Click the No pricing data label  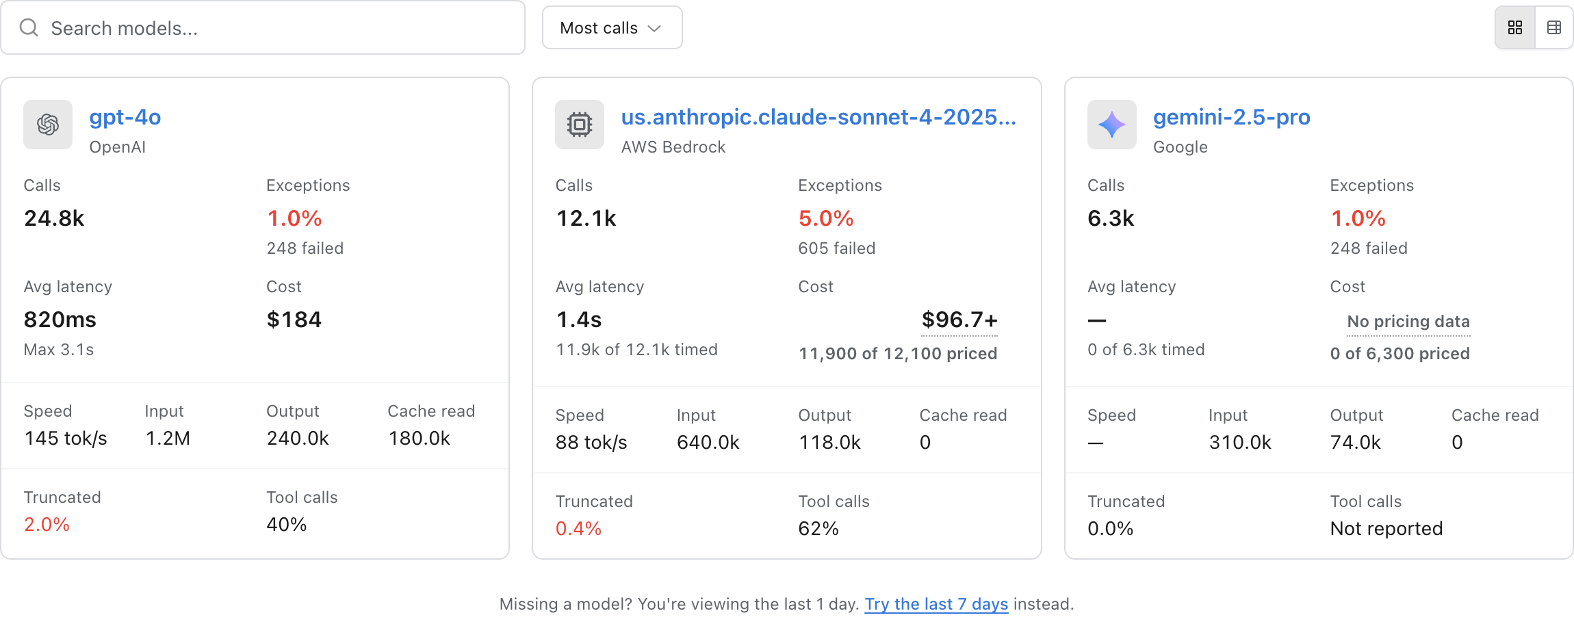(1408, 322)
